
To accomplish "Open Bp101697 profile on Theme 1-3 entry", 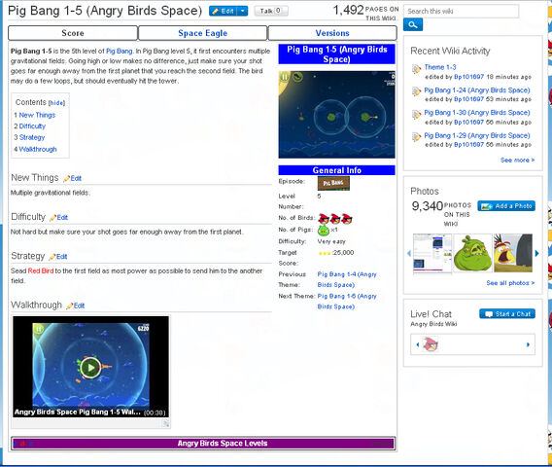I will [469, 77].
